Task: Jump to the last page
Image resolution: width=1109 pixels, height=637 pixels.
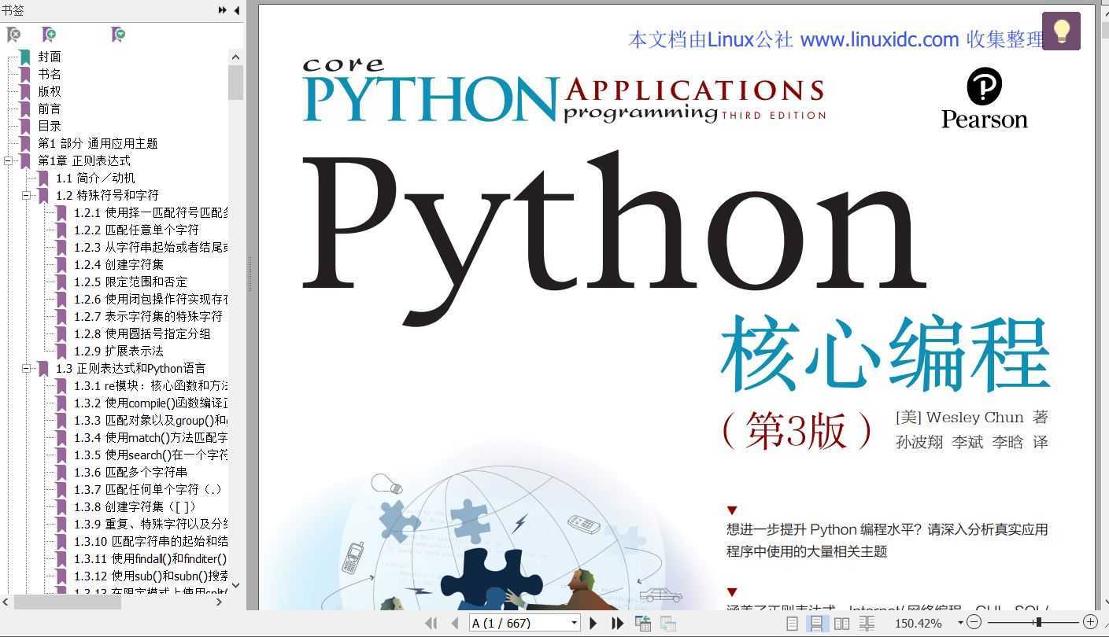Action: point(618,623)
